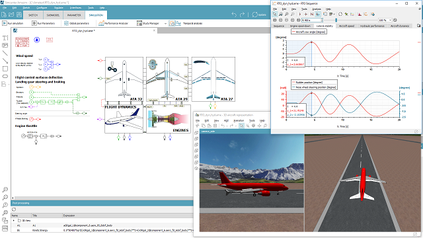
Task: Click the Run simulation icon
Action: click(5, 23)
